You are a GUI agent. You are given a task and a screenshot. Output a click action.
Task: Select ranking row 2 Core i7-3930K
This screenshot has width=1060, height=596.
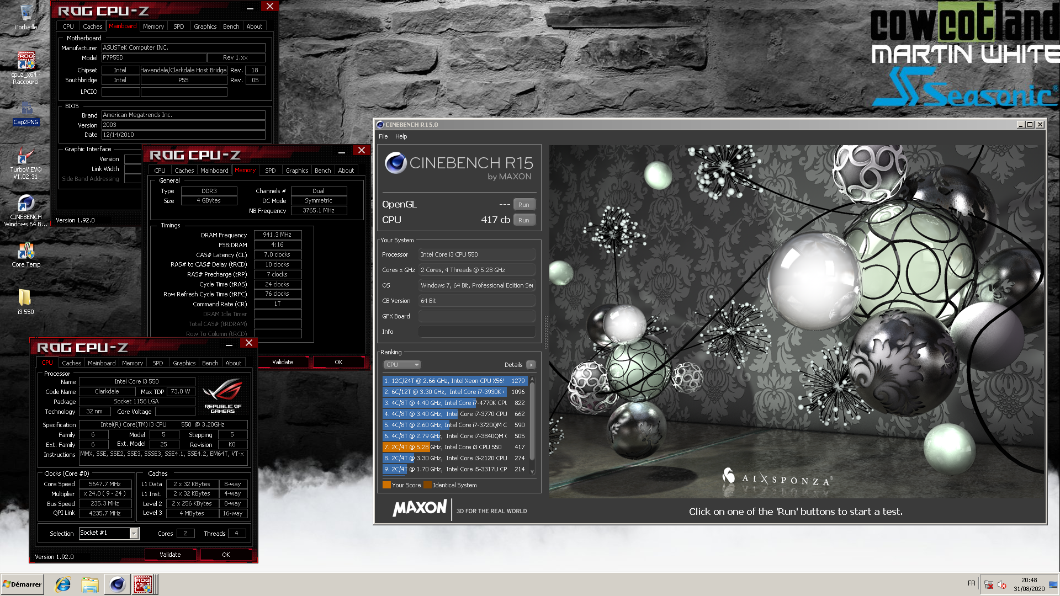455,392
